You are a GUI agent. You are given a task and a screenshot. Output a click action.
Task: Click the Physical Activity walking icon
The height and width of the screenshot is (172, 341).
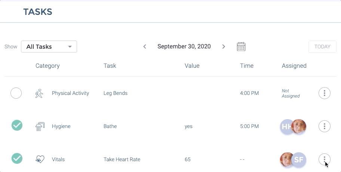click(x=39, y=93)
